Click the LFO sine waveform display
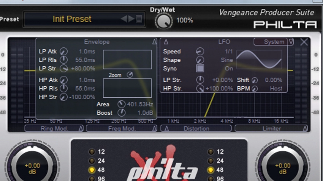Screen dimensions: 323x181 point(259,59)
